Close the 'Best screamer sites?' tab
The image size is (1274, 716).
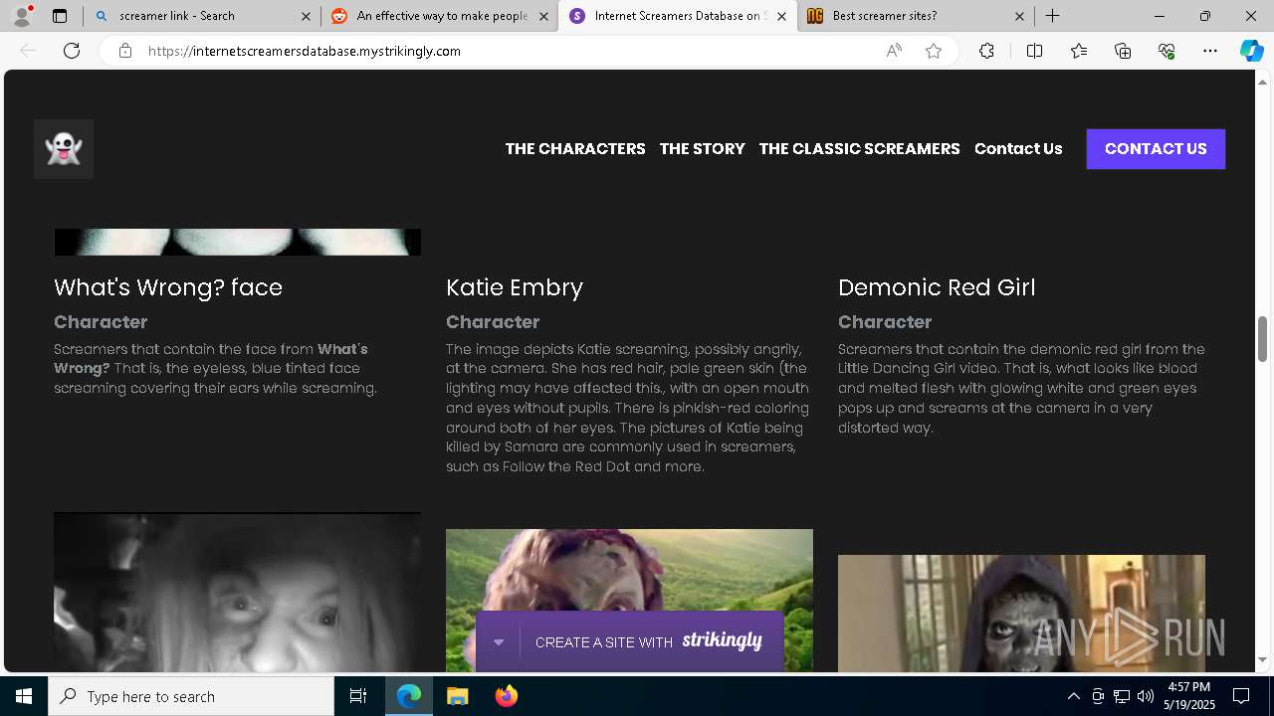[1019, 16]
